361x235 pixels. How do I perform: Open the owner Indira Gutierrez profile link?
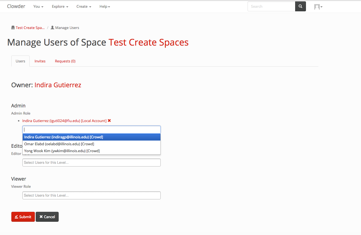pos(58,85)
